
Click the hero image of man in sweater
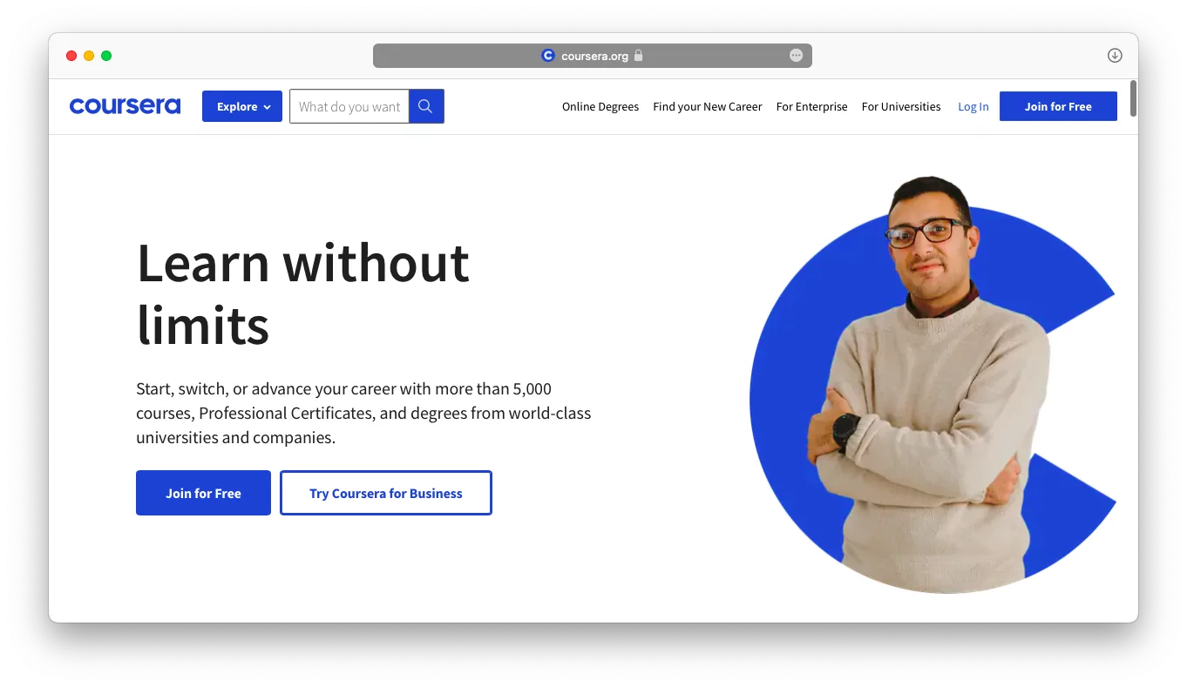(x=933, y=384)
